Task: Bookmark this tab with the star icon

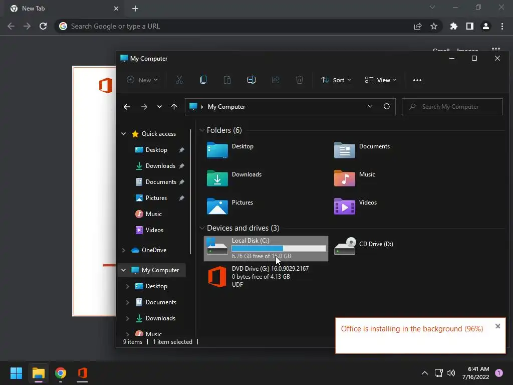Action: coord(433,26)
